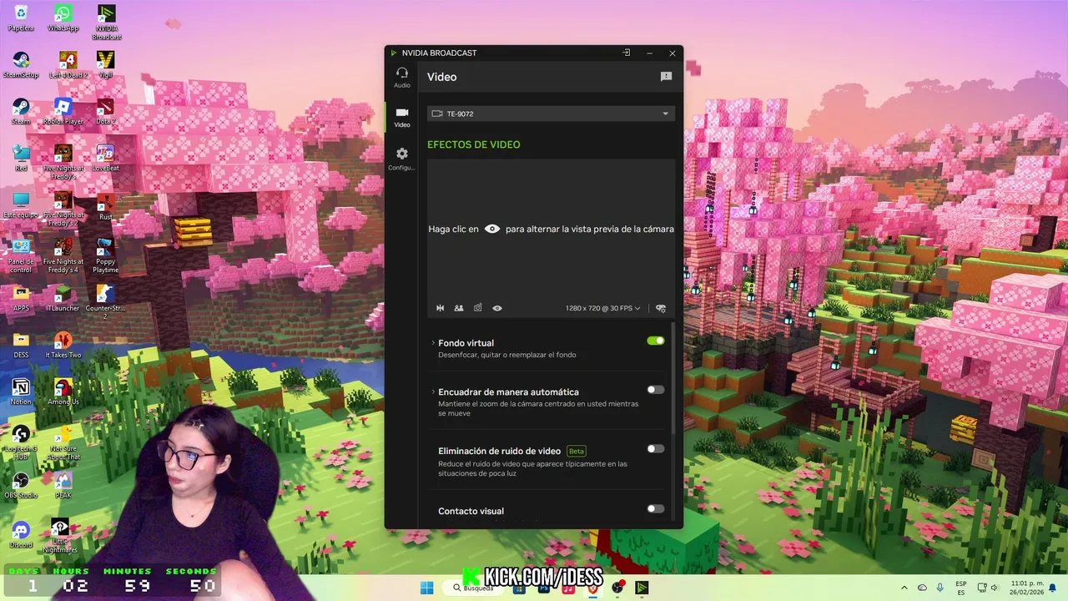Click the feedback speech-bubble icon
The image size is (1068, 601).
666,77
